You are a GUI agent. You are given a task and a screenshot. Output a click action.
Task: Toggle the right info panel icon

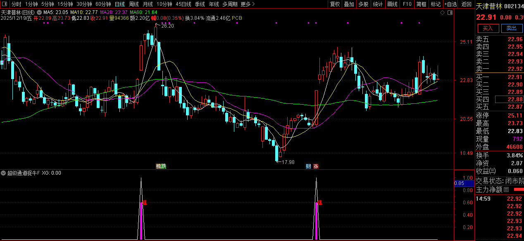click(x=450, y=13)
